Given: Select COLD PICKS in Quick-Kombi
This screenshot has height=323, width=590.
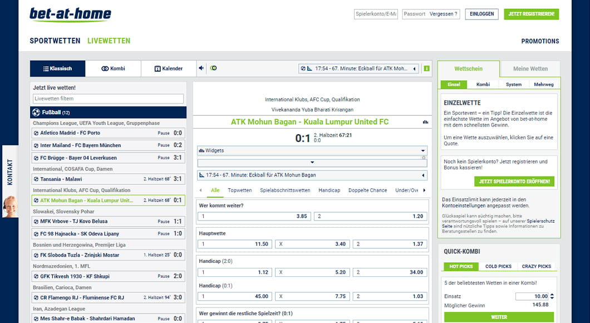Looking at the screenshot, I should pos(498,266).
